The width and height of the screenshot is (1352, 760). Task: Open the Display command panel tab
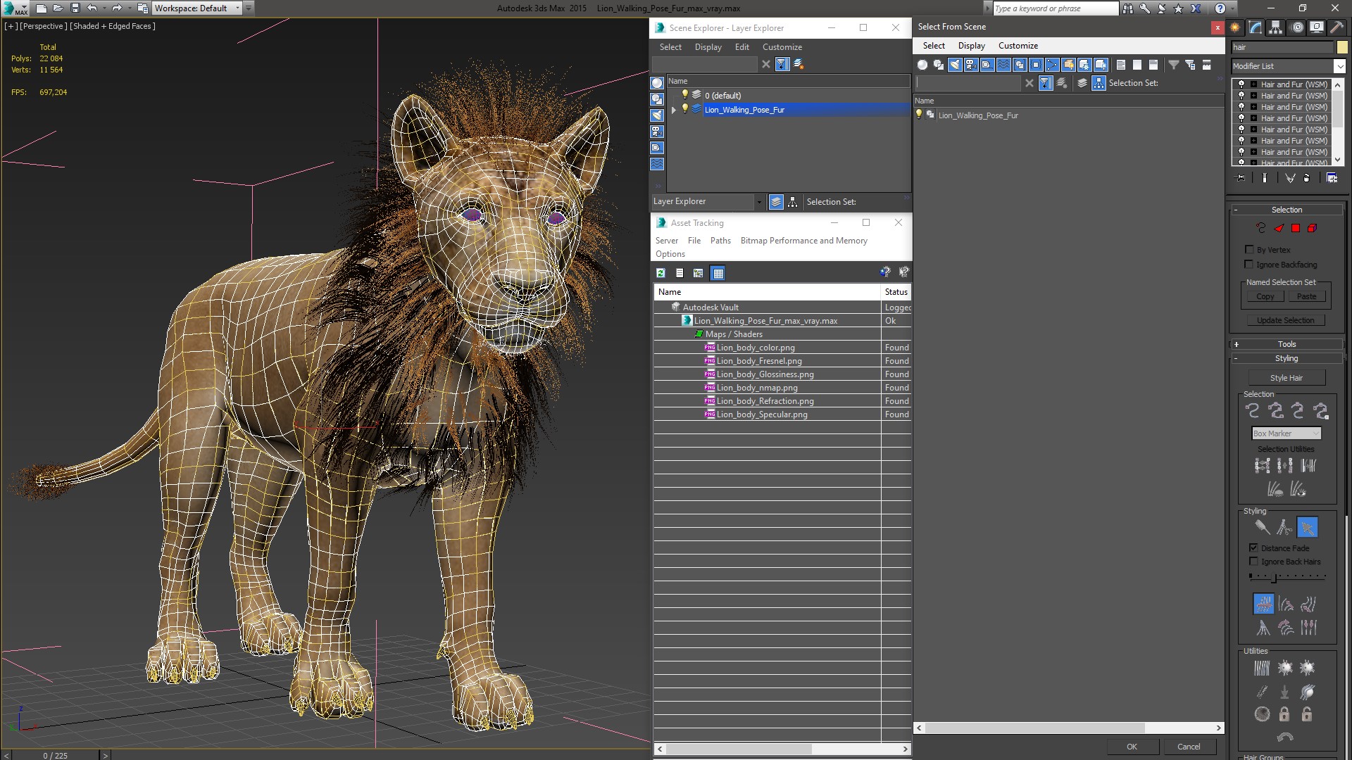(x=1316, y=27)
